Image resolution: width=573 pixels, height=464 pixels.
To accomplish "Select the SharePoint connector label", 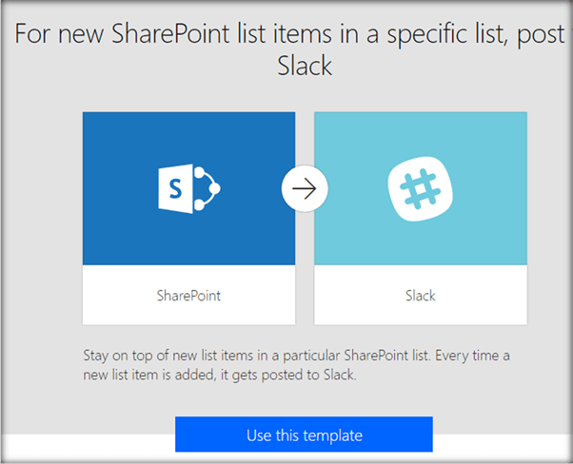I will tap(188, 296).
